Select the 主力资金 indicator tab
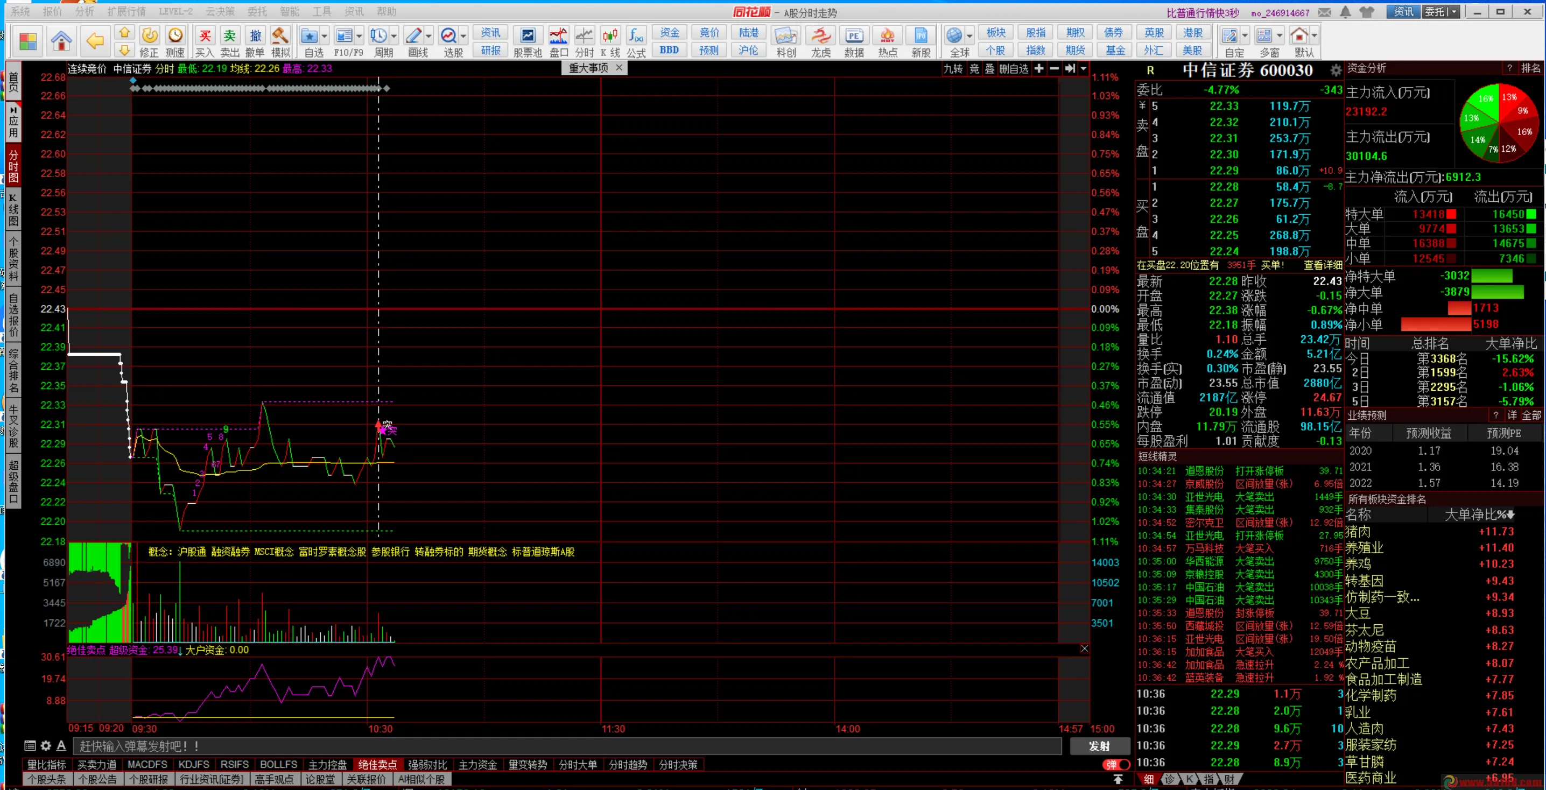1546x790 pixels. 477,764
